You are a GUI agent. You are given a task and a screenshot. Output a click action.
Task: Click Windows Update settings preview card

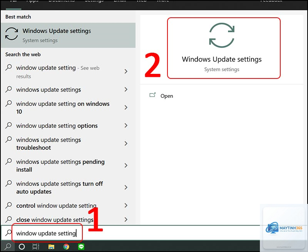coord(224,48)
